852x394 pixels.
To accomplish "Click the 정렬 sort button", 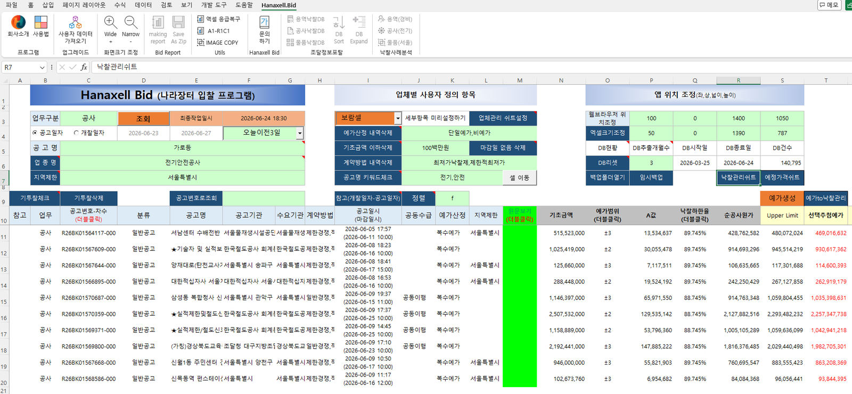I will (x=419, y=198).
